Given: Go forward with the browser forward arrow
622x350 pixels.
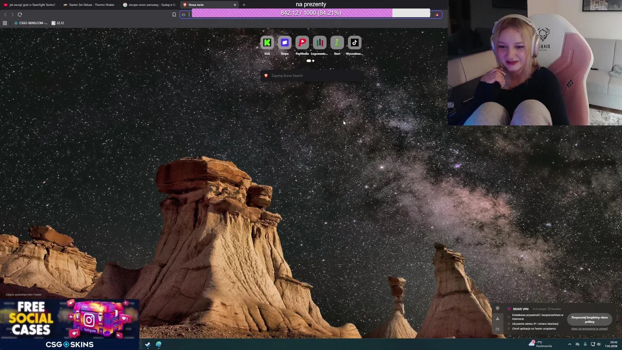Looking at the screenshot, I should click(x=12, y=15).
